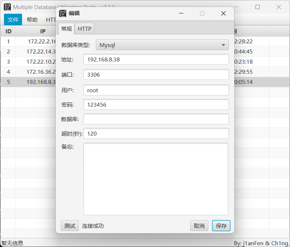The height and width of the screenshot is (247, 290).
Task: Click the main window app logo icon
Action: point(7,7)
